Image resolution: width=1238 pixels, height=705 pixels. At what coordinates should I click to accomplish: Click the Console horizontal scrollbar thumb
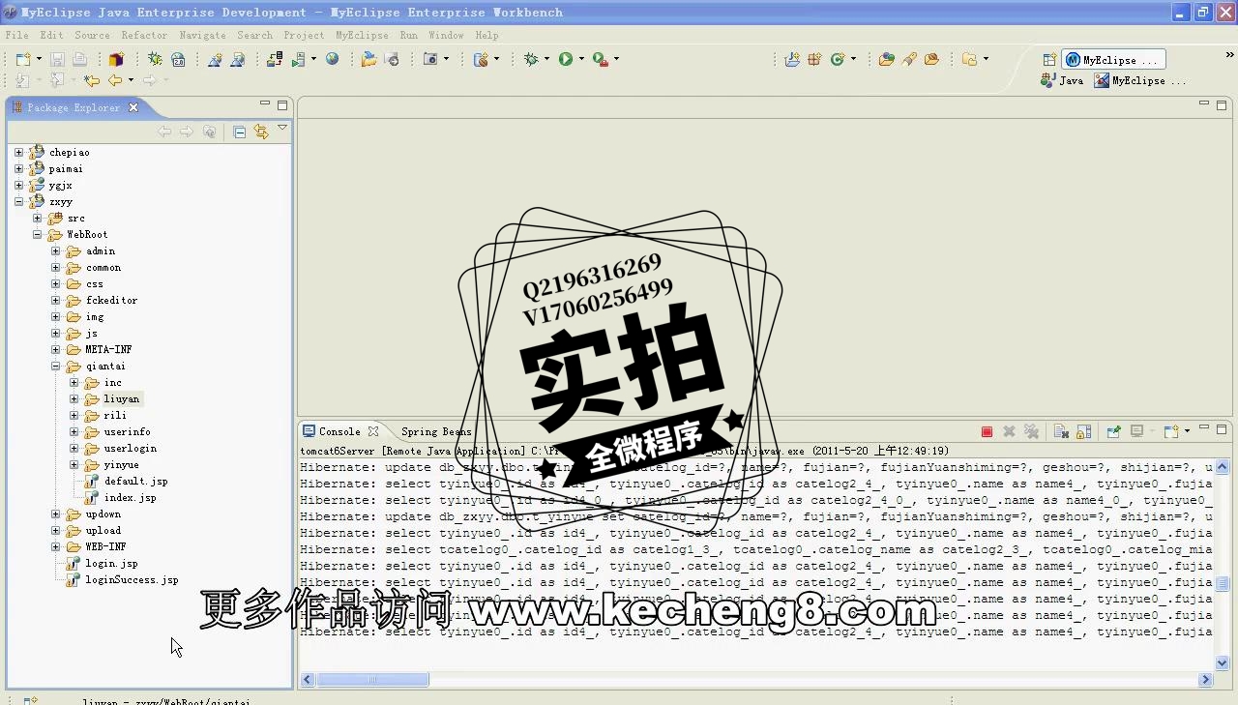tap(372, 680)
